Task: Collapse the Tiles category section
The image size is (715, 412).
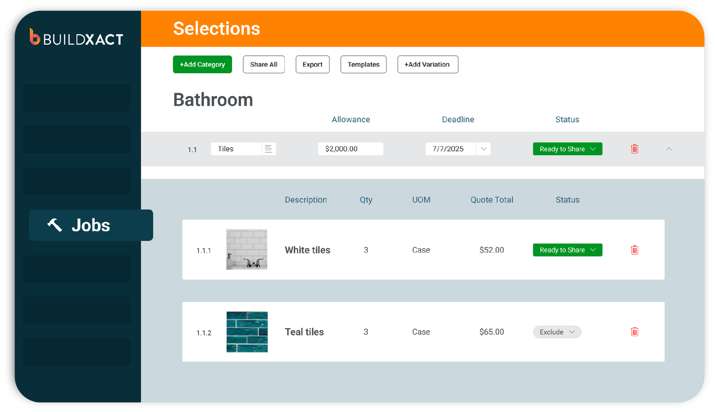Action: click(x=669, y=148)
